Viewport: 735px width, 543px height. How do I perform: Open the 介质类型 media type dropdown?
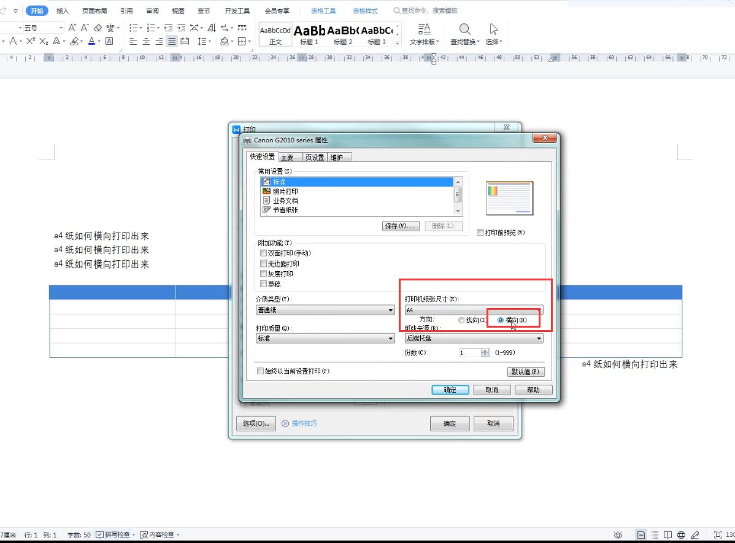pyautogui.click(x=390, y=310)
